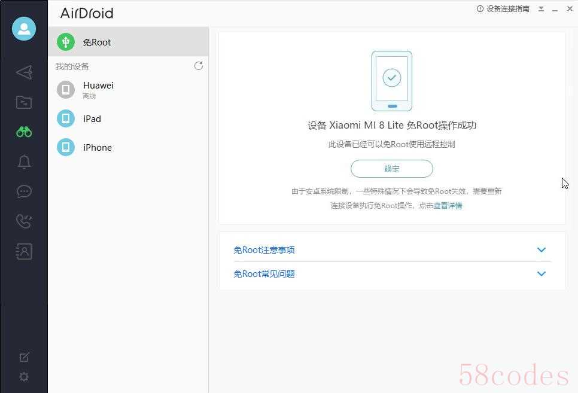
Task: Close the AirDroid window
Action: pyautogui.click(x=570, y=8)
